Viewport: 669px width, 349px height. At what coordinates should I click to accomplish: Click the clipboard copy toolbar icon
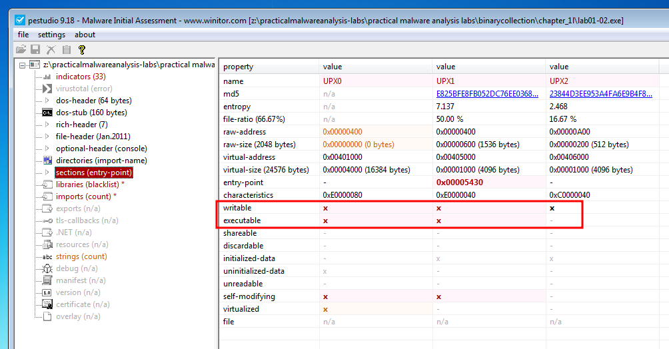click(x=67, y=49)
